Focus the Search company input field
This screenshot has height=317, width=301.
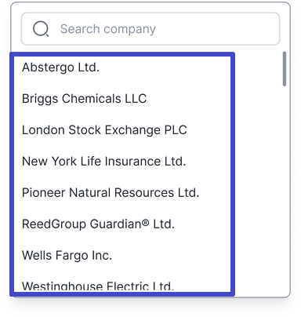pos(150,29)
